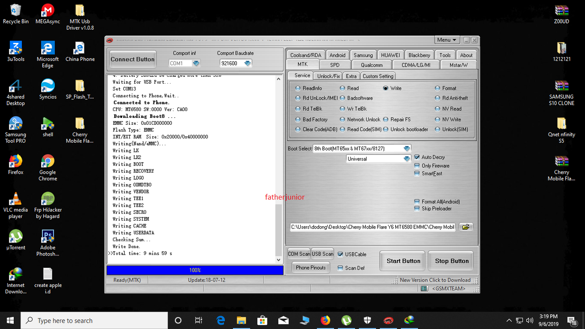
Task: Switch to Unlock/Fix sub-tab
Action: 329,76
